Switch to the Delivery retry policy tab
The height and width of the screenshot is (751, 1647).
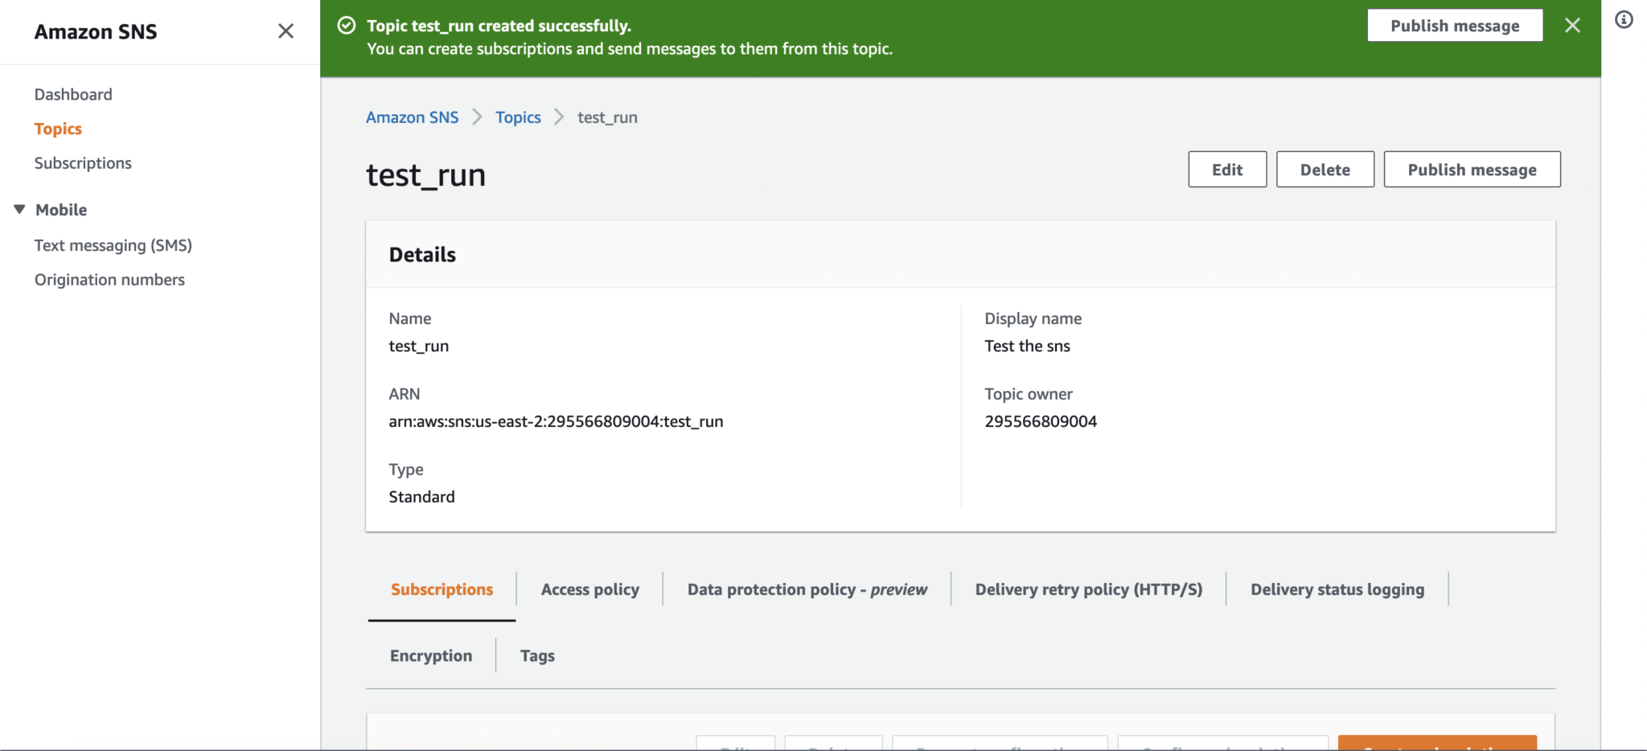click(x=1088, y=589)
